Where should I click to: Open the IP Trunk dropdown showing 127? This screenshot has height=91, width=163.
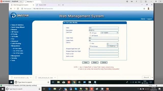point(110,33)
